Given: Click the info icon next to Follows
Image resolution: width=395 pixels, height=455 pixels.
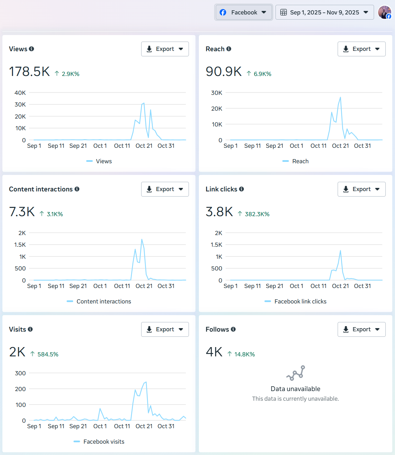Looking at the screenshot, I should click(234, 329).
